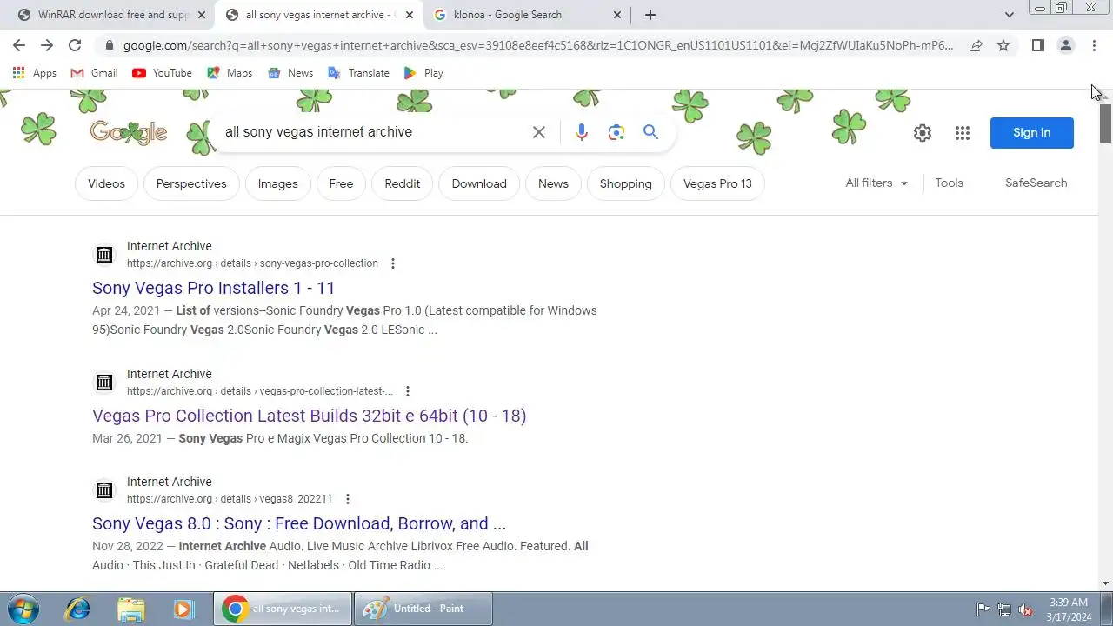
Task: Apply the Download filter chip
Action: [x=479, y=183]
